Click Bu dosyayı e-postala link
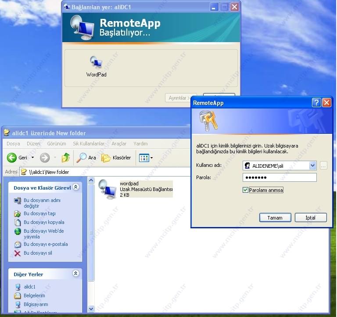Screen dimensions: 337x317 coord(46,244)
